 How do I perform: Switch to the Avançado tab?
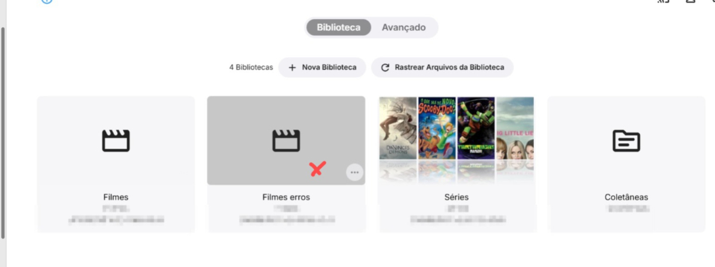click(x=404, y=27)
